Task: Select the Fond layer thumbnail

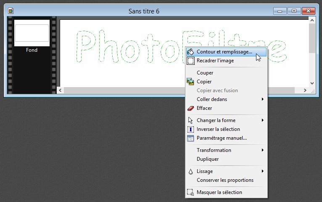Action: [x=32, y=33]
